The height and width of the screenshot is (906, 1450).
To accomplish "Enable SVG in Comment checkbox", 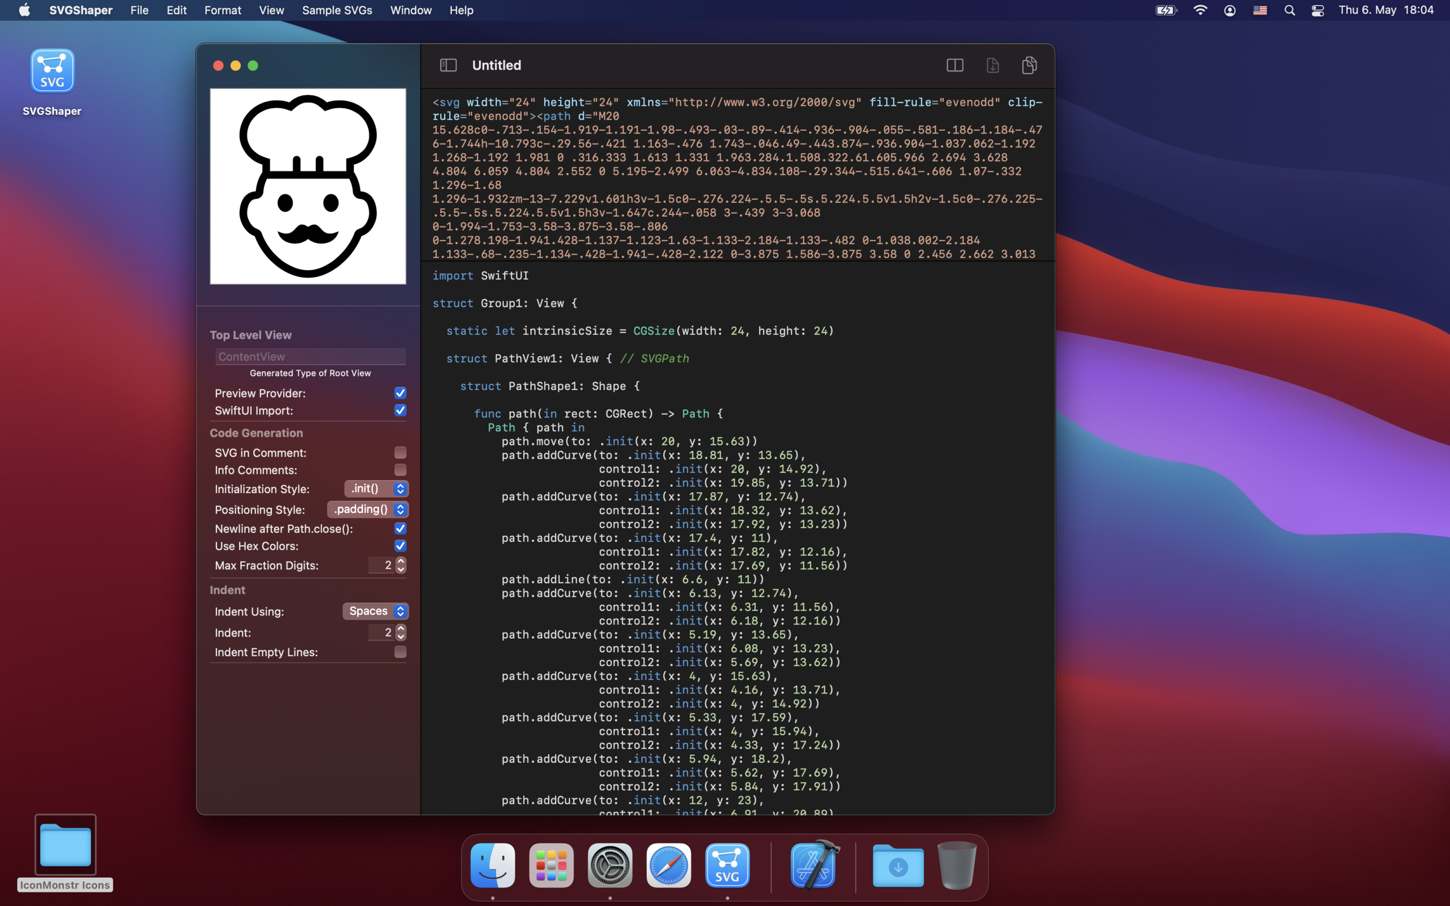I will tap(400, 452).
